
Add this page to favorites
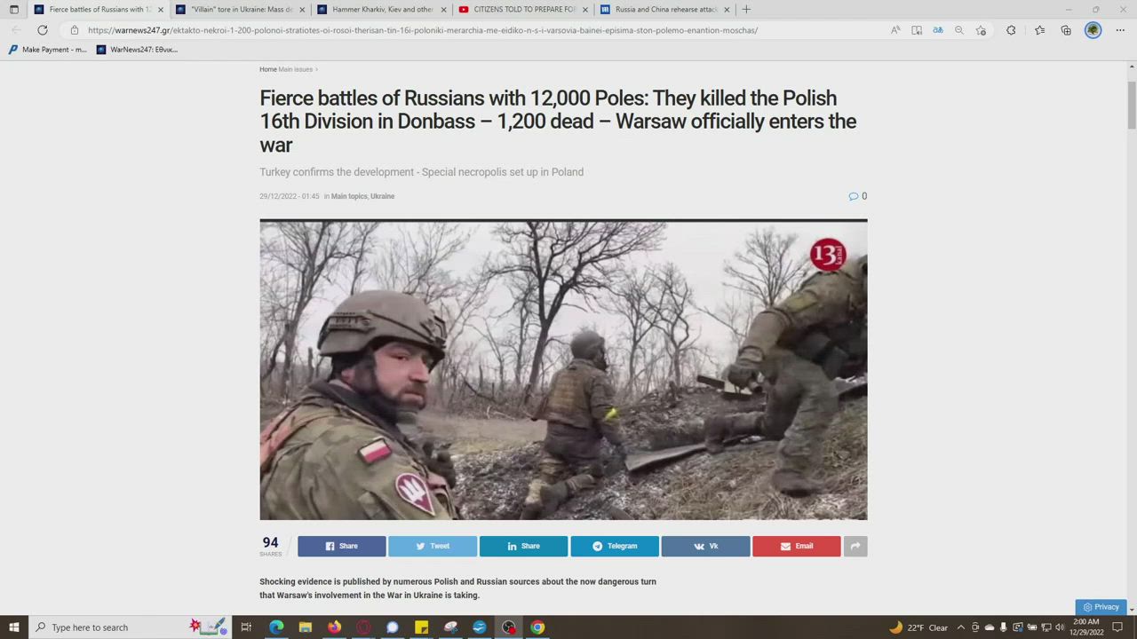click(981, 30)
